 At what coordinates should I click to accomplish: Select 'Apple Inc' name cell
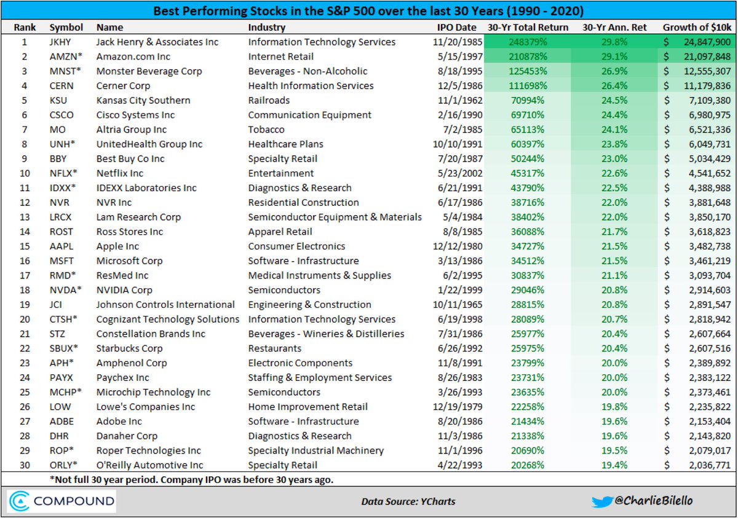pos(117,246)
